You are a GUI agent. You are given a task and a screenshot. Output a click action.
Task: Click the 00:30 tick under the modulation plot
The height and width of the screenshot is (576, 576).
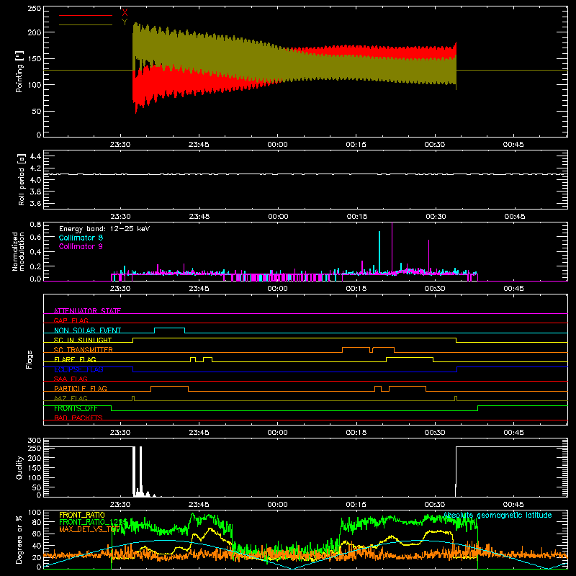435,289
